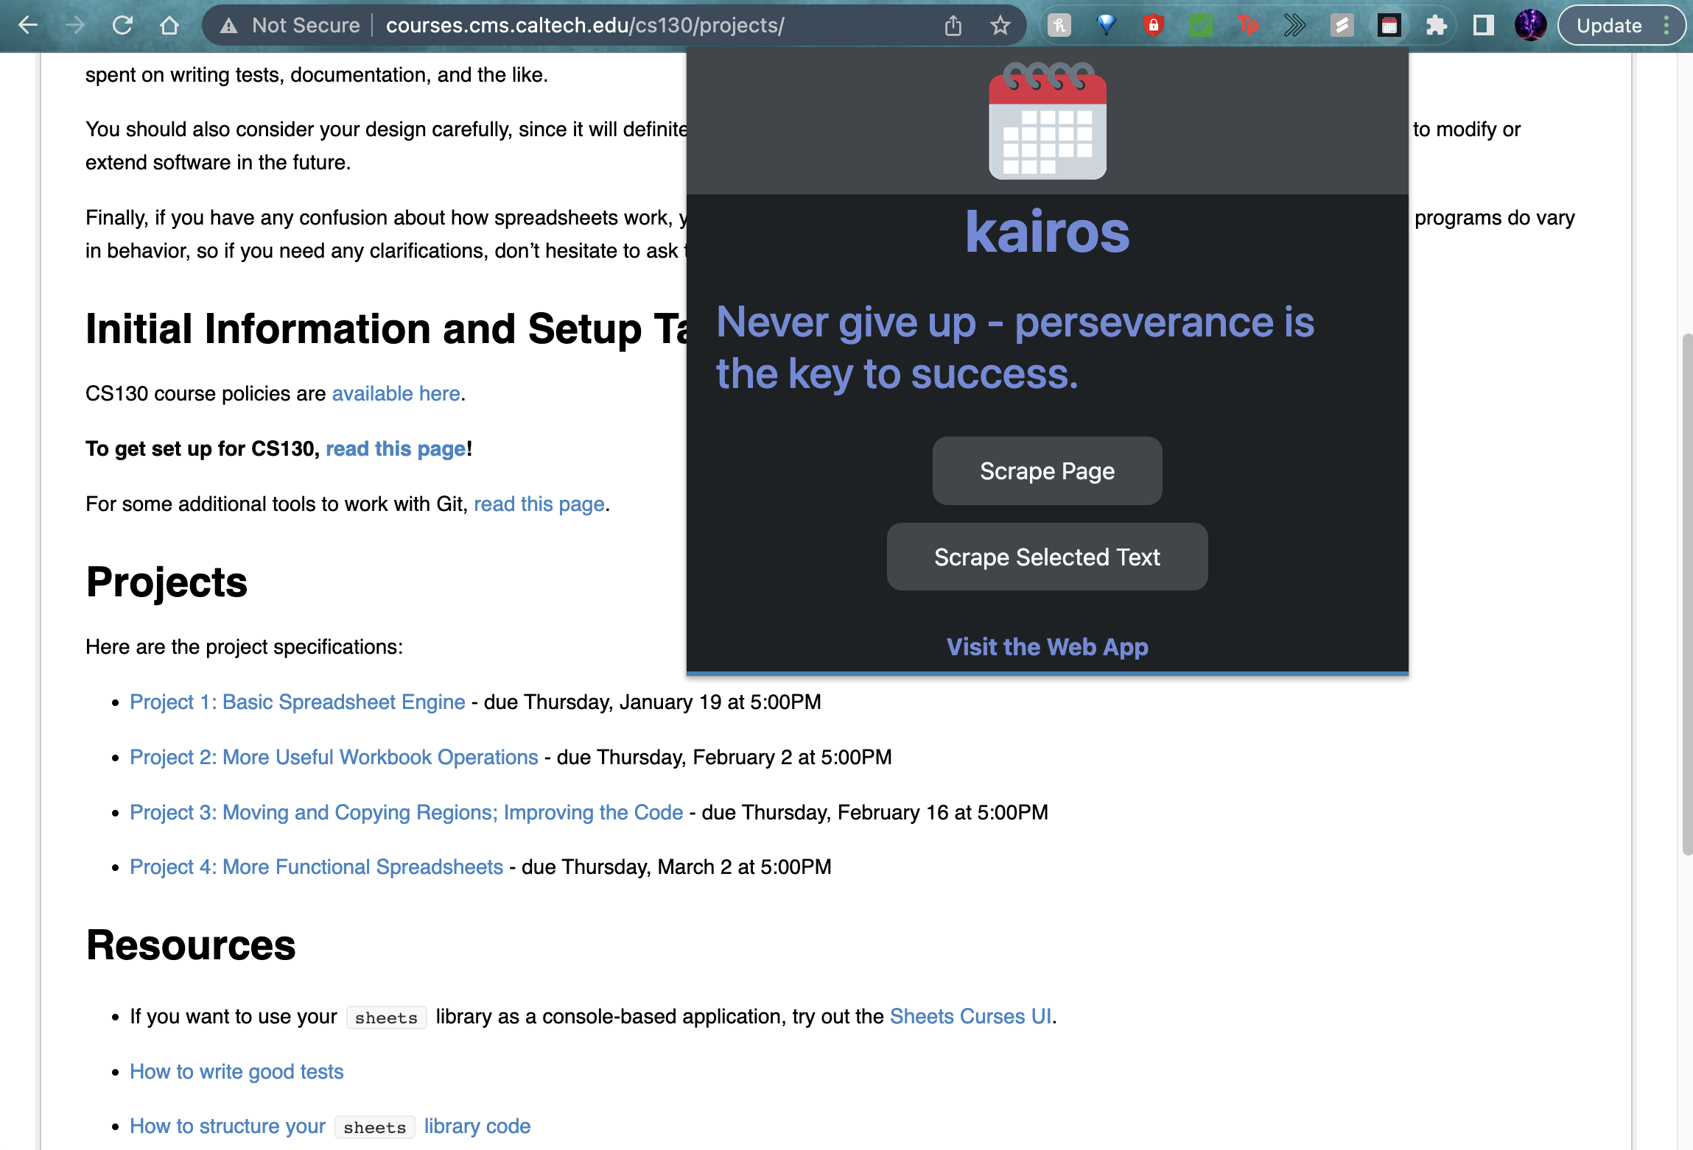
Task: Bookmark this page with the star icon
Action: point(1000,24)
